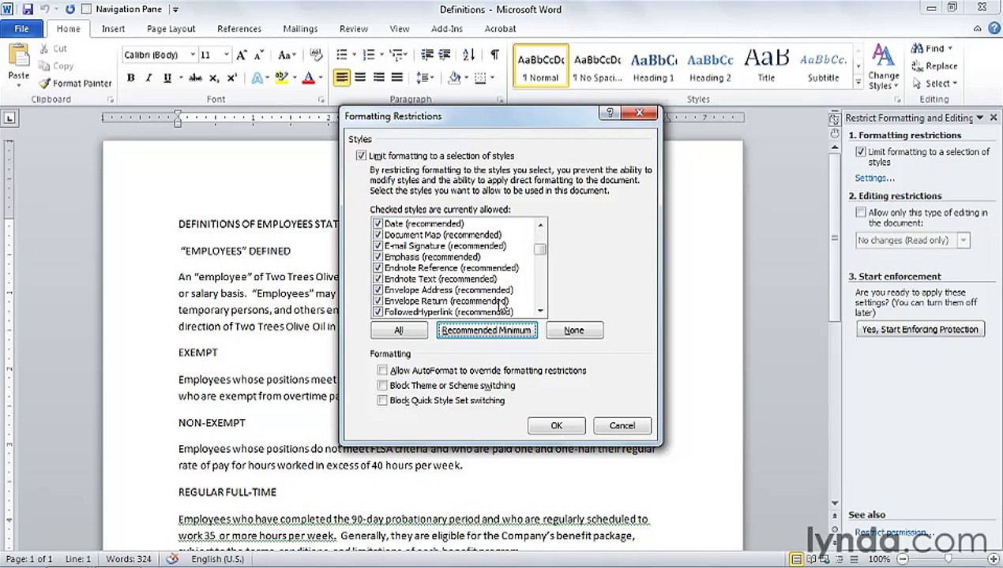Click Yes, Start Enforcing Protection button
This screenshot has width=1003, height=568.
(920, 330)
